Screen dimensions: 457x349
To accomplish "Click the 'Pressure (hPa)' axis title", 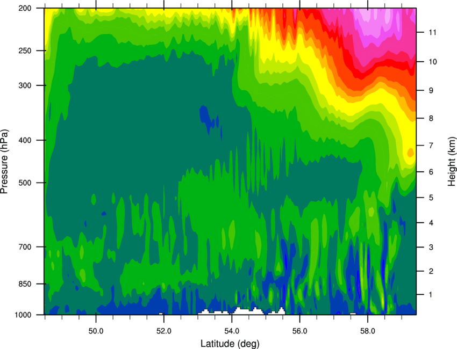I will coord(4,162).
